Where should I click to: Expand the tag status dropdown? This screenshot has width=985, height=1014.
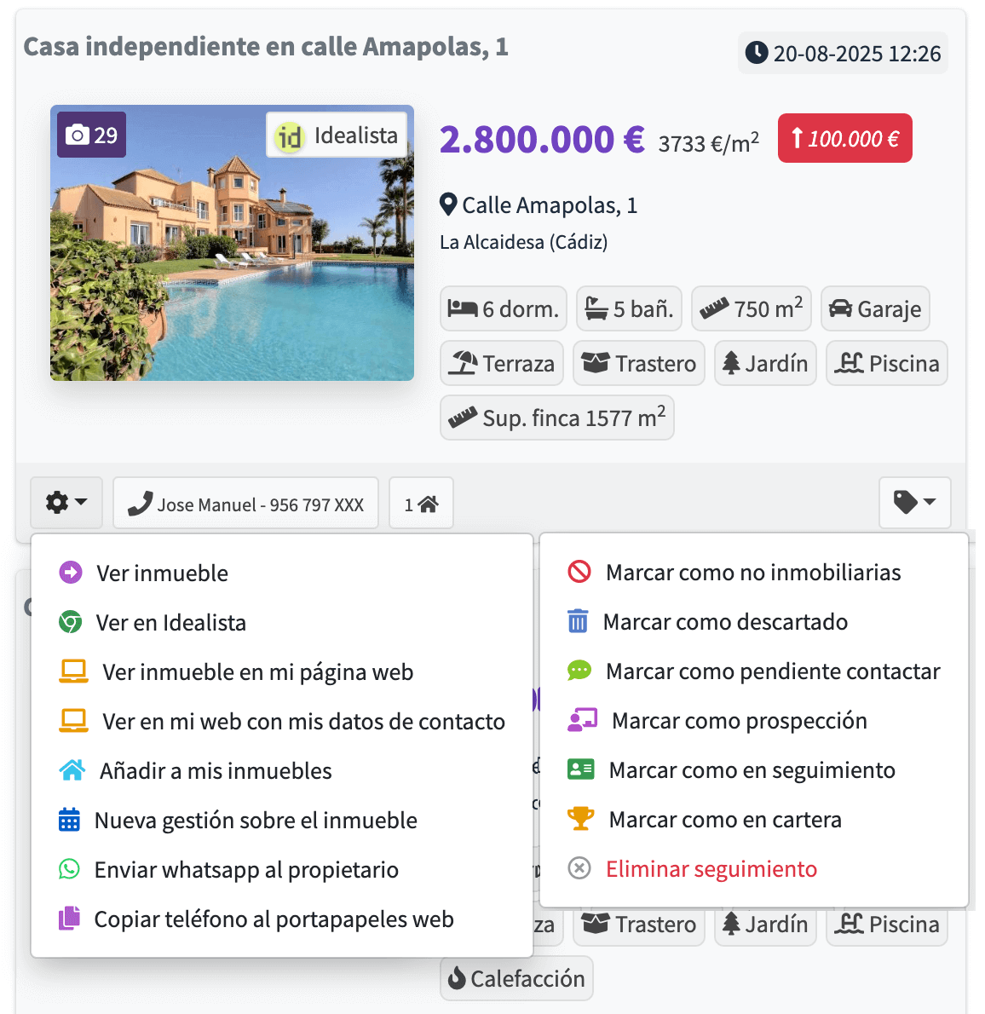tap(914, 503)
